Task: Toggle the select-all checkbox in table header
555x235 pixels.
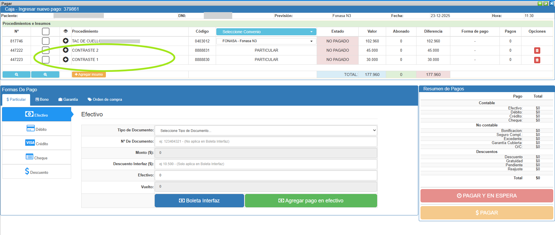Action: (46, 31)
